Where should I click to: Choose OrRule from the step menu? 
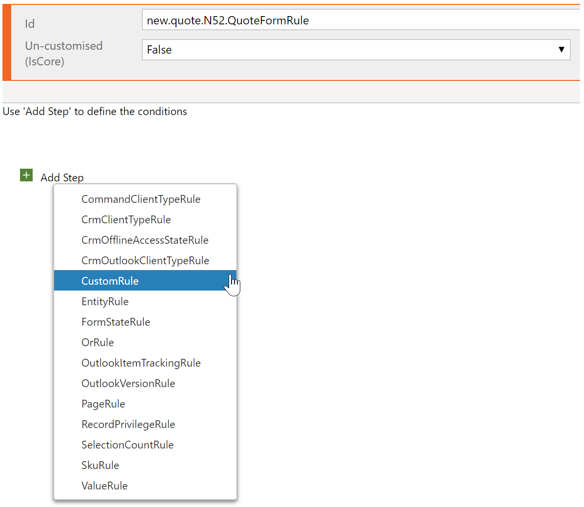tap(97, 342)
